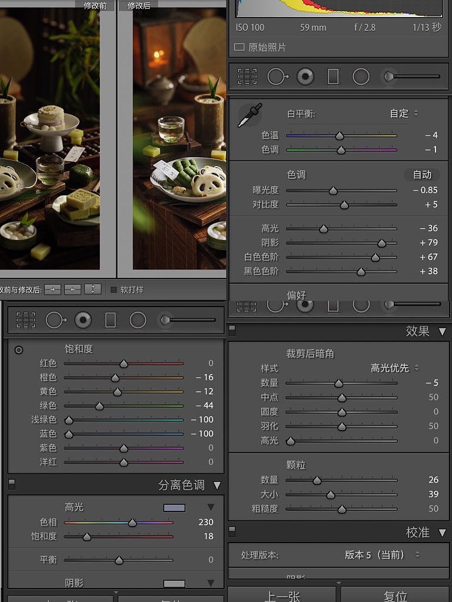This screenshot has width=452, height=602.
Task: Select the red eye correction tool below the histogram
Action: 305,77
